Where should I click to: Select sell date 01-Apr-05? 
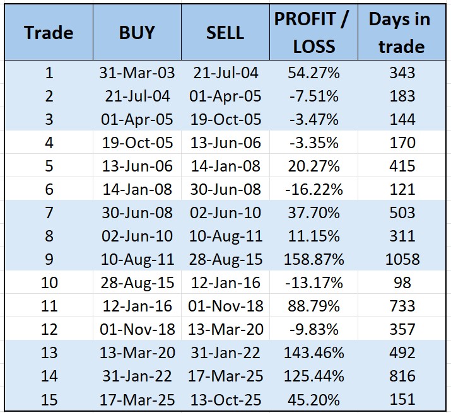coord(224,96)
